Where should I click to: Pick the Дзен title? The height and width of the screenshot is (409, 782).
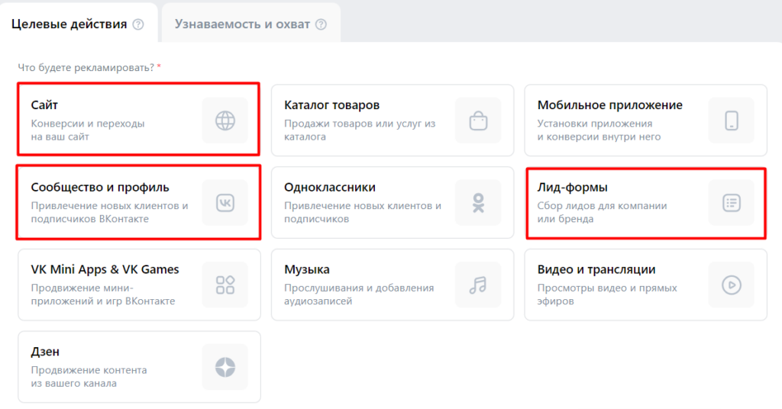(x=45, y=352)
